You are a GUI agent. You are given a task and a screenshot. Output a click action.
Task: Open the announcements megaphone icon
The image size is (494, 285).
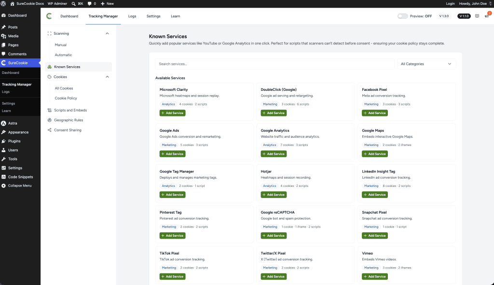click(487, 16)
